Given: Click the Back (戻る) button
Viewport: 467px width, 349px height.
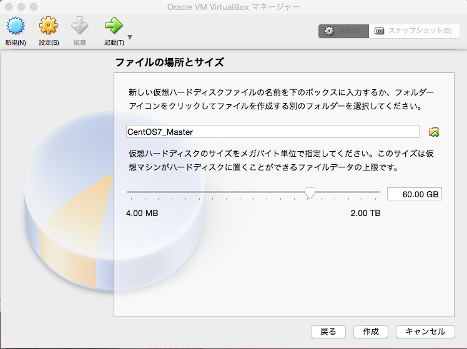Looking at the screenshot, I should point(328,332).
